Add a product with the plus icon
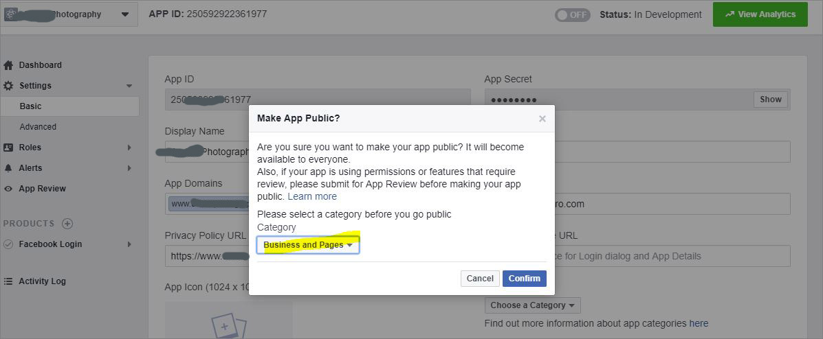The image size is (823, 339). coord(67,224)
